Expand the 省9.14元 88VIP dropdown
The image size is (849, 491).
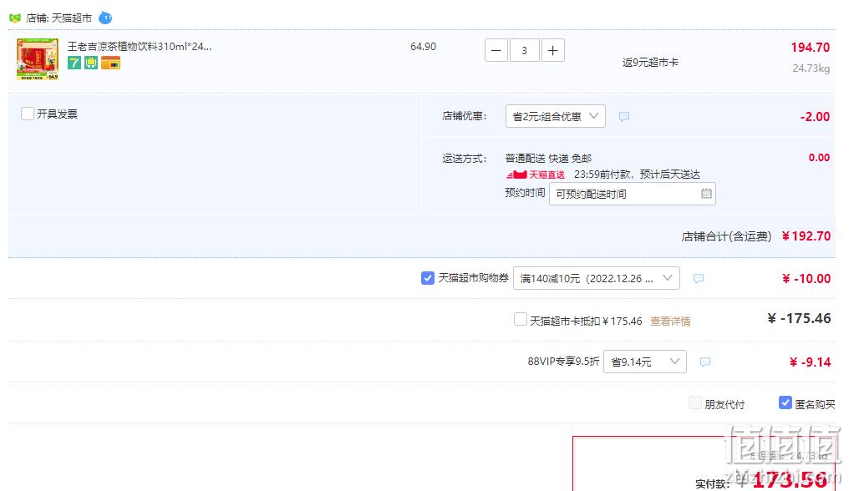point(645,362)
